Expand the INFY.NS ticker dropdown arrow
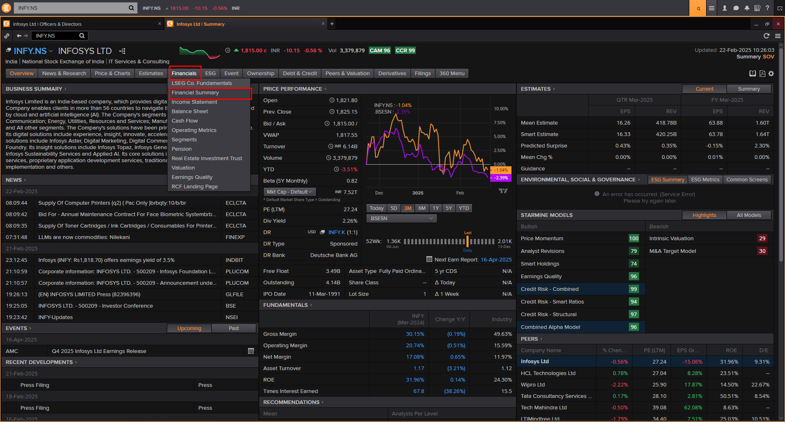This screenshot has height=422, width=785. point(51,51)
